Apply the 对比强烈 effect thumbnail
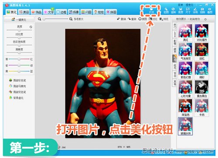 [201, 33]
